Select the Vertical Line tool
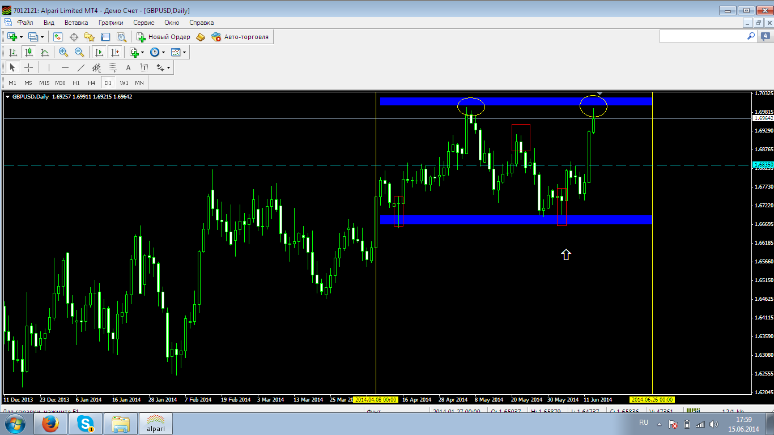The height and width of the screenshot is (435, 774). (49, 67)
